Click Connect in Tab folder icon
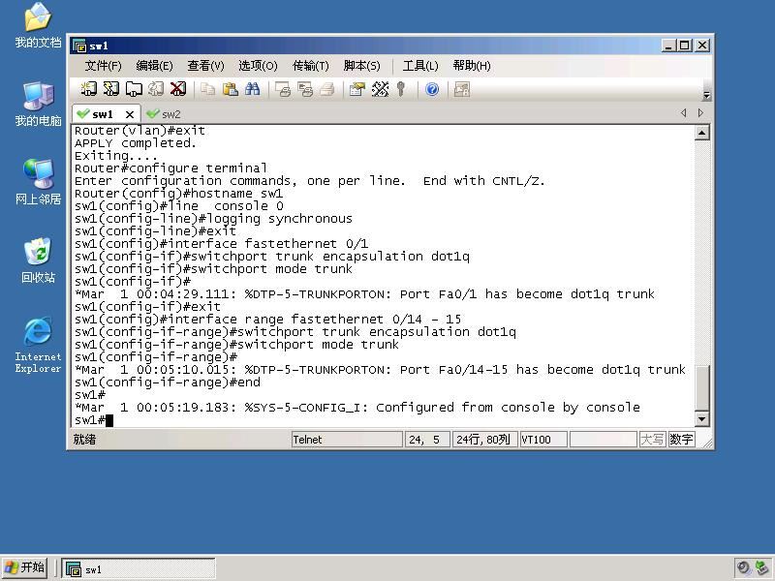775x581 pixels. (134, 89)
